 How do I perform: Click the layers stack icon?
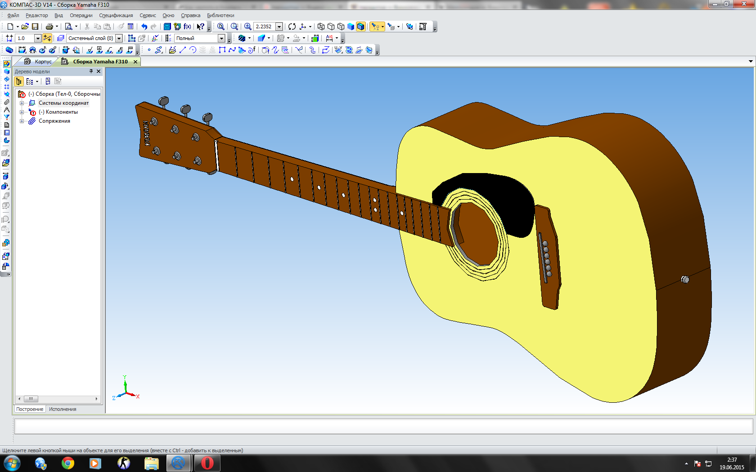61,38
